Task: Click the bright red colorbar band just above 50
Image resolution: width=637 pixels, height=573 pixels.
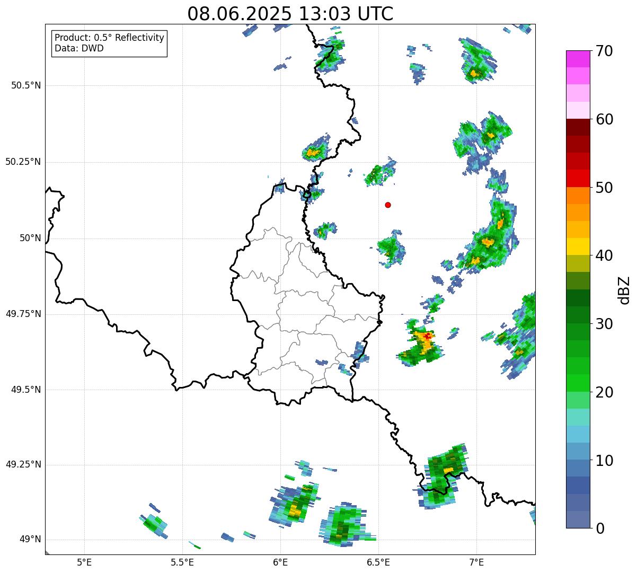Action: [578, 179]
